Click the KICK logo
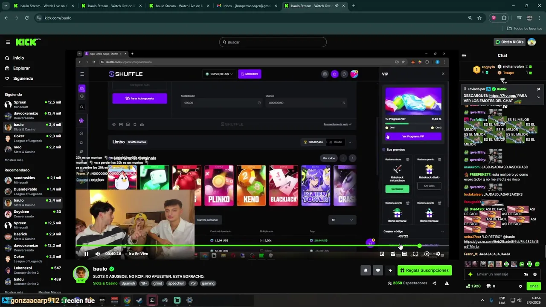The image size is (546, 307). (28, 42)
